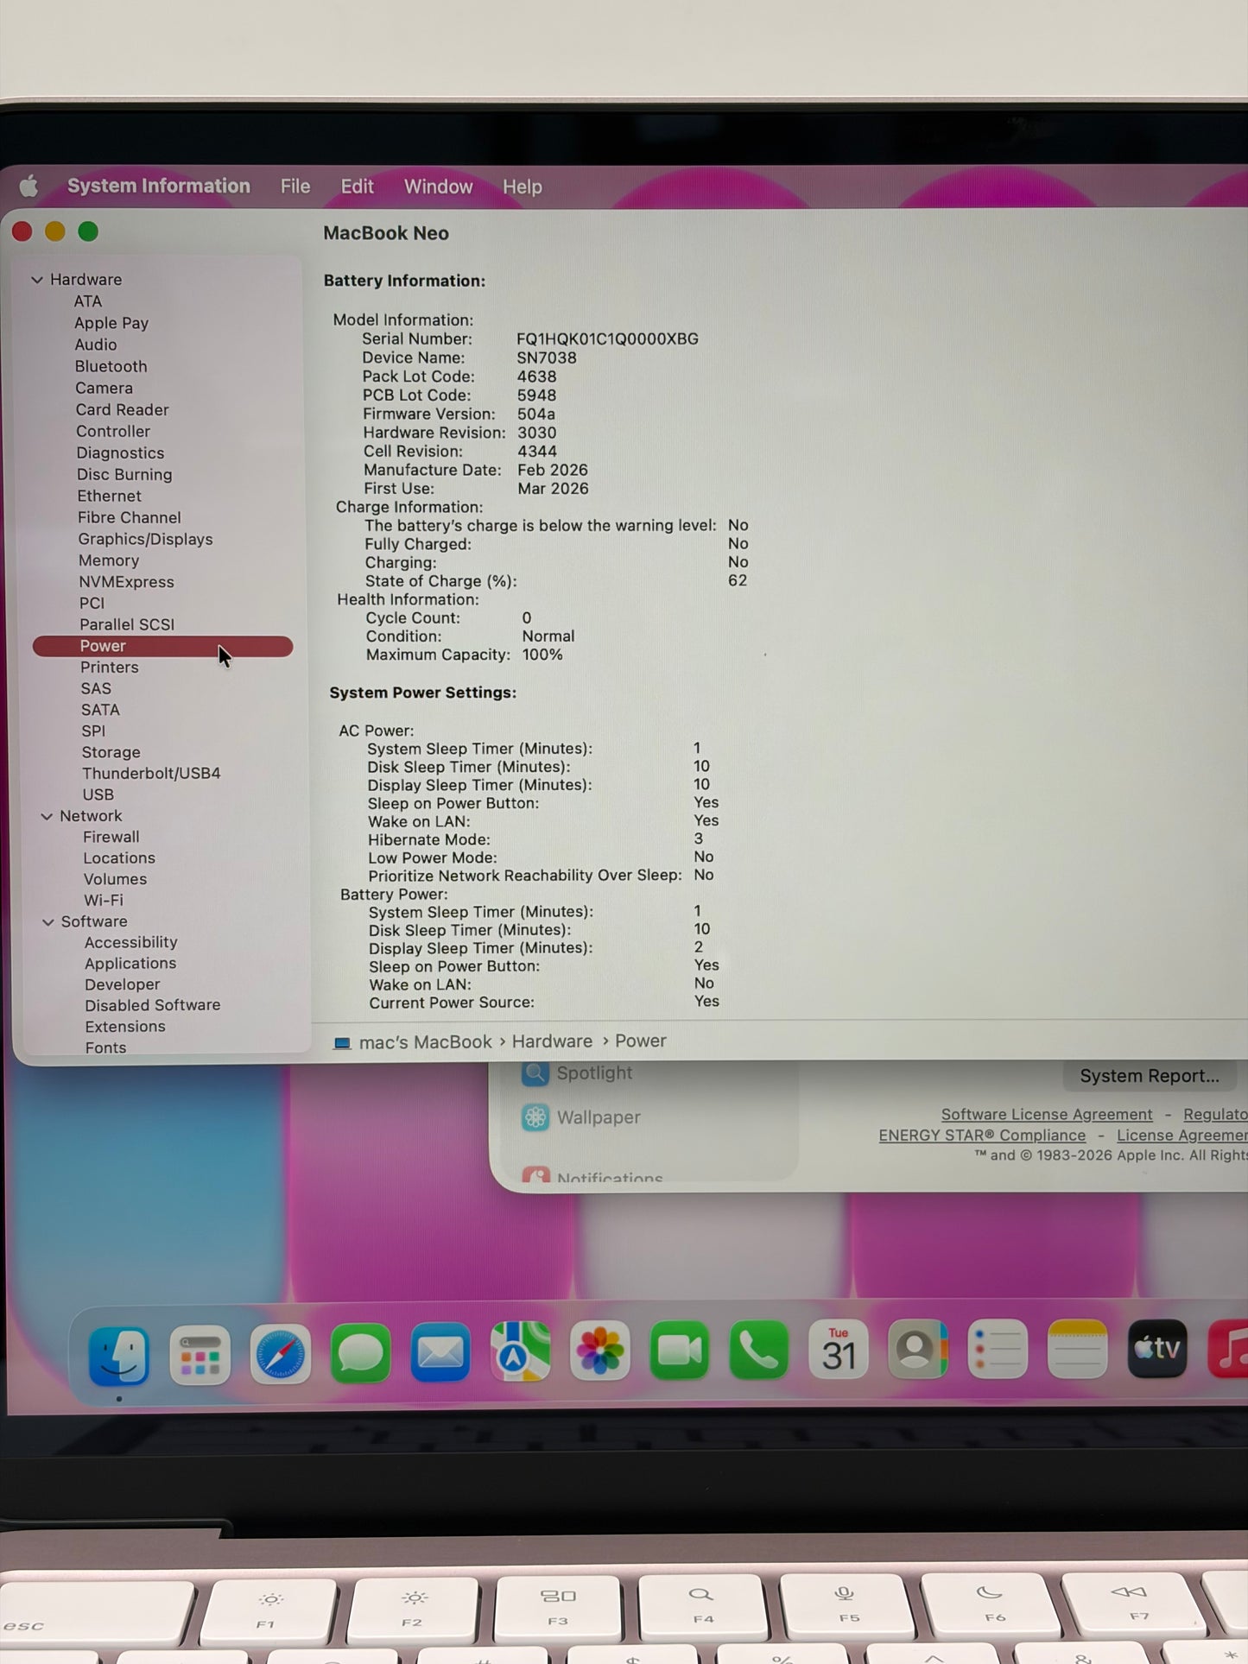Open the Window menu

click(x=438, y=187)
